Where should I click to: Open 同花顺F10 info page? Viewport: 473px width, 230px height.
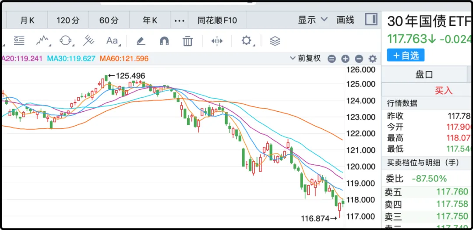[217, 20]
